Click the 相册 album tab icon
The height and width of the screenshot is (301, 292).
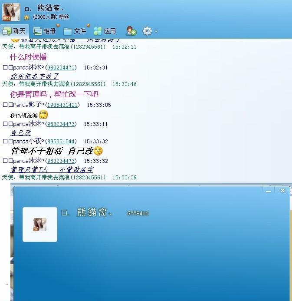(37, 31)
